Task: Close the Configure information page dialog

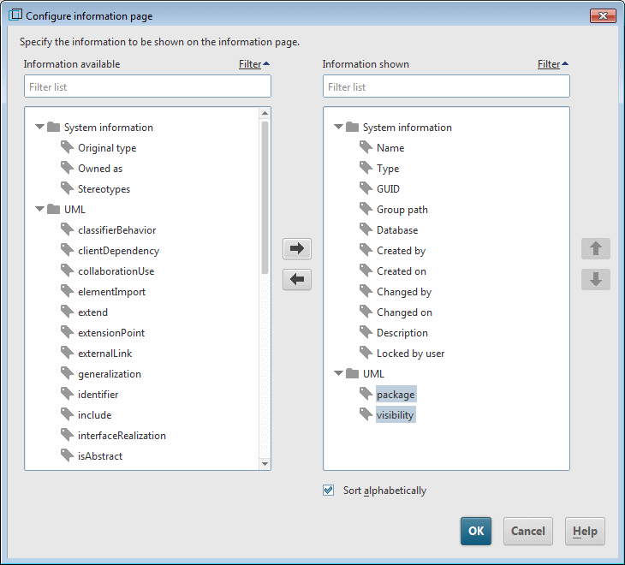Action: click(603, 15)
